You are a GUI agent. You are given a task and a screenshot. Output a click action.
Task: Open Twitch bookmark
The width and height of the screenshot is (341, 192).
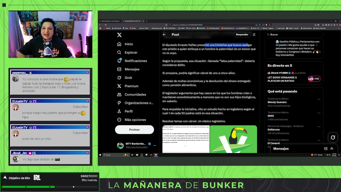pos(125,28)
